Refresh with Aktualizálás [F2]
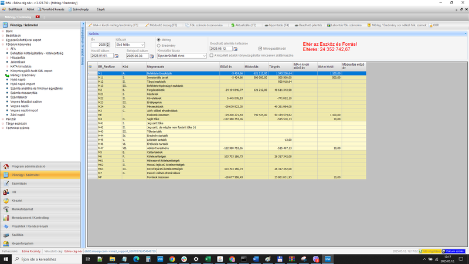Viewport: 469px width, 264px height. point(244,25)
